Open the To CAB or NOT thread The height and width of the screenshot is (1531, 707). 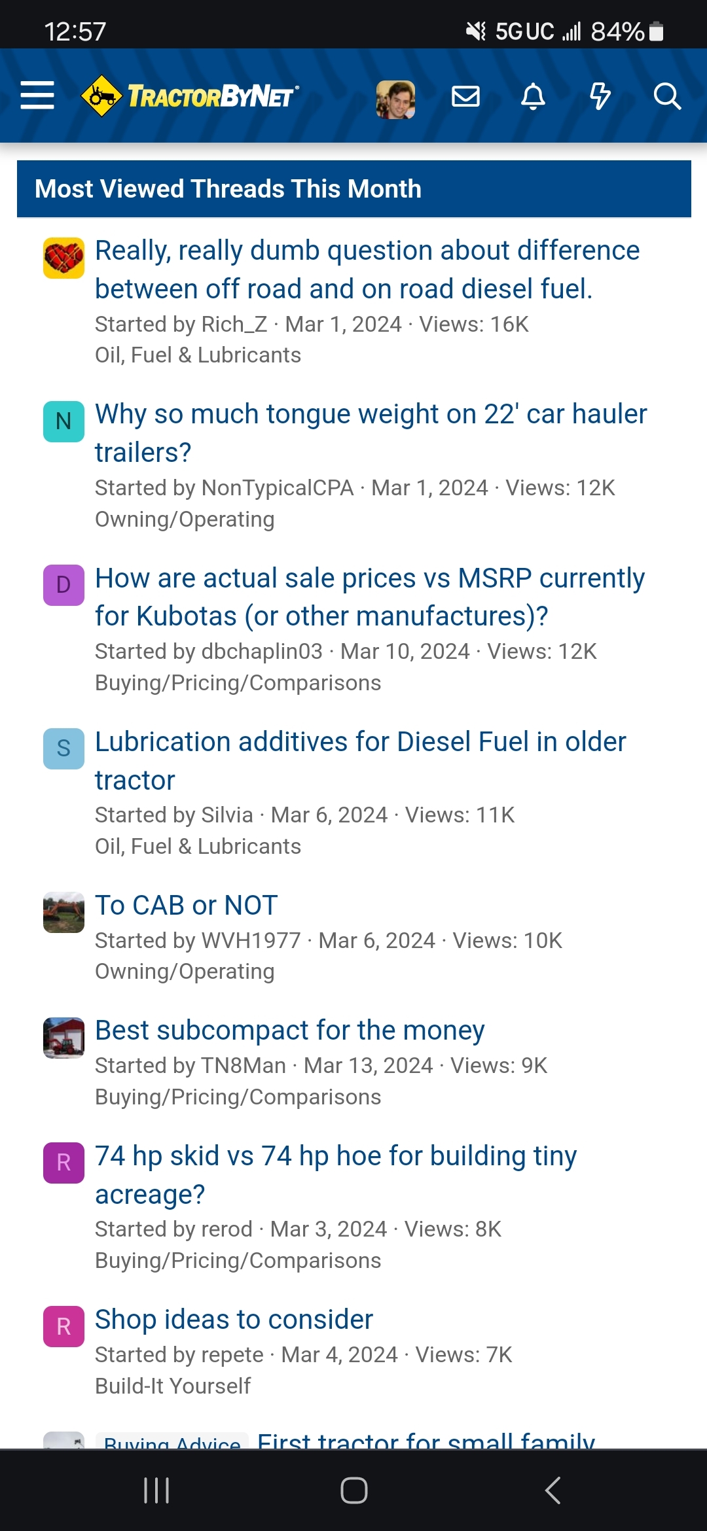click(x=187, y=906)
